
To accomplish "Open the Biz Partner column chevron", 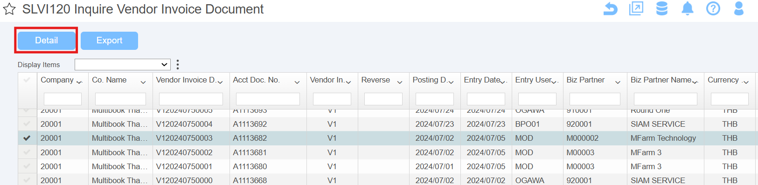I will [618, 82].
